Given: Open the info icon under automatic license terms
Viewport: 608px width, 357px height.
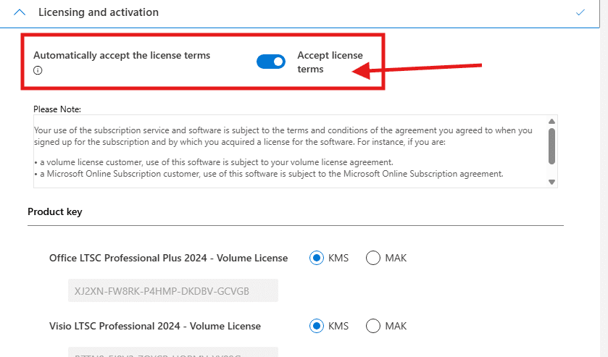Looking at the screenshot, I should 38,70.
